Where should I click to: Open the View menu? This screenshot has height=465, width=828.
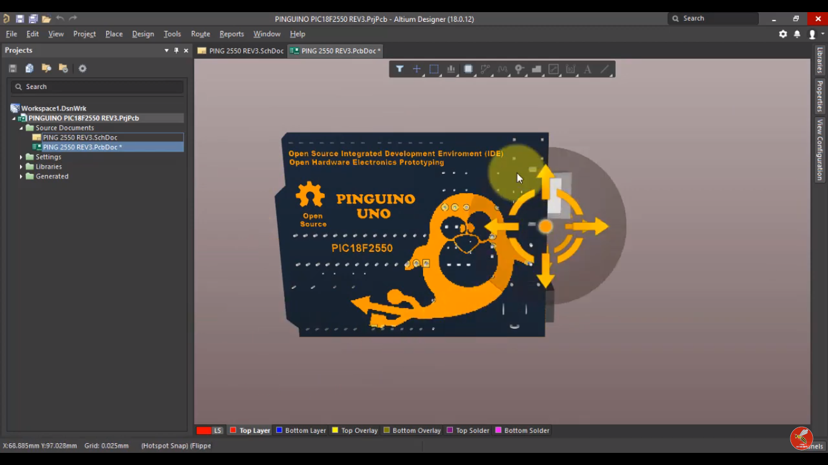point(56,34)
